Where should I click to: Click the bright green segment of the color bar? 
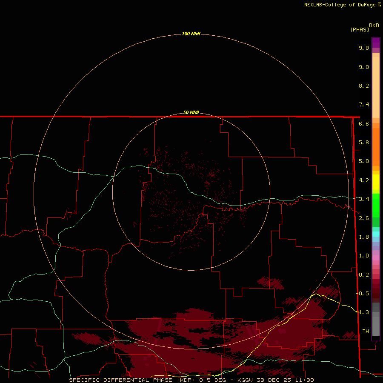point(376,205)
